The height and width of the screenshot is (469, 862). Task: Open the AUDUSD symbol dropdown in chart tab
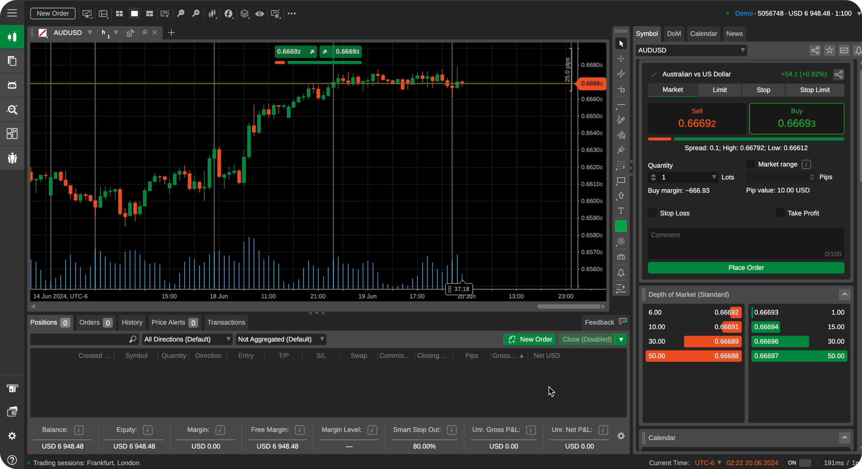(x=90, y=32)
